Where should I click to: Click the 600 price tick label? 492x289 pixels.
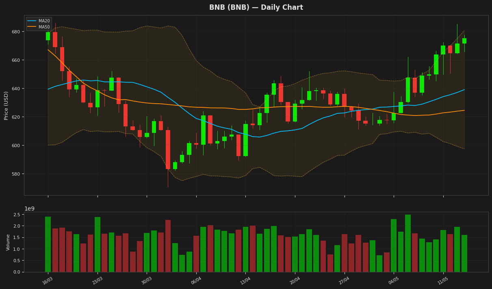pyautogui.click(x=16, y=146)
